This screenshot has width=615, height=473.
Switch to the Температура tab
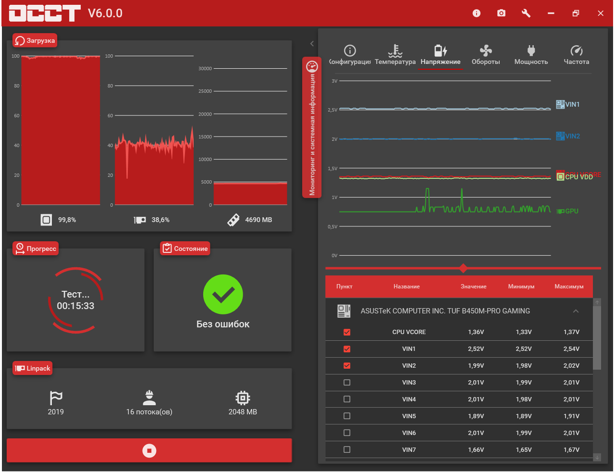[395, 55]
